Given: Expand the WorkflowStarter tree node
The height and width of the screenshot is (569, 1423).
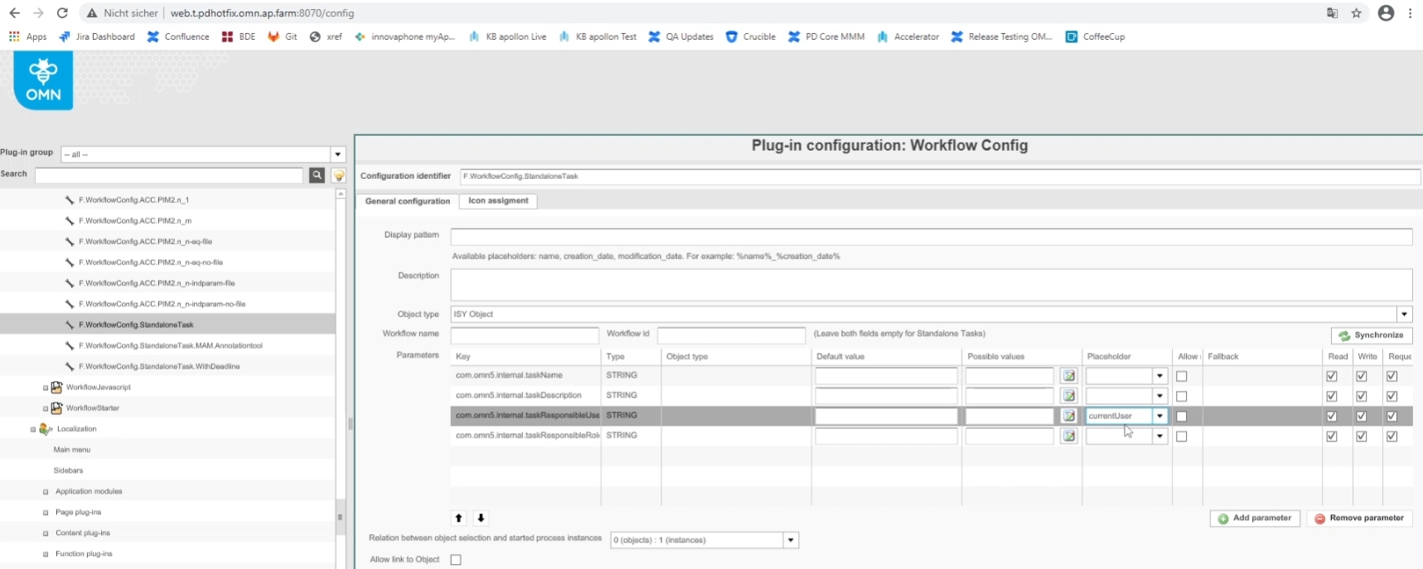Looking at the screenshot, I should tap(46, 408).
